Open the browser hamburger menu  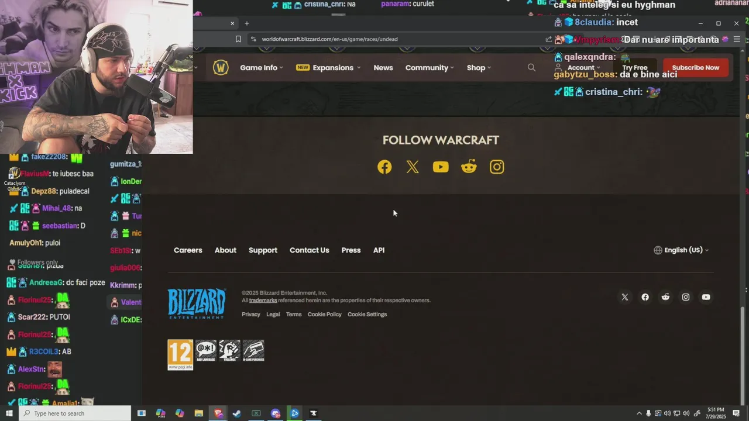tap(737, 39)
